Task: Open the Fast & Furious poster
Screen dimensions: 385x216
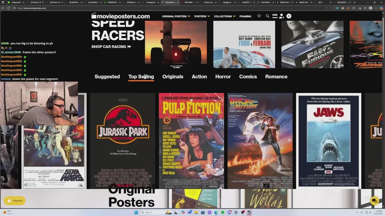Action: click(x=312, y=44)
